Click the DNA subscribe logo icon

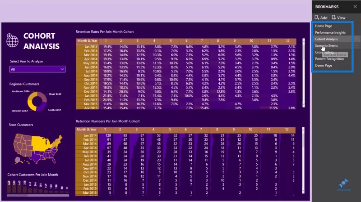tap(343, 184)
